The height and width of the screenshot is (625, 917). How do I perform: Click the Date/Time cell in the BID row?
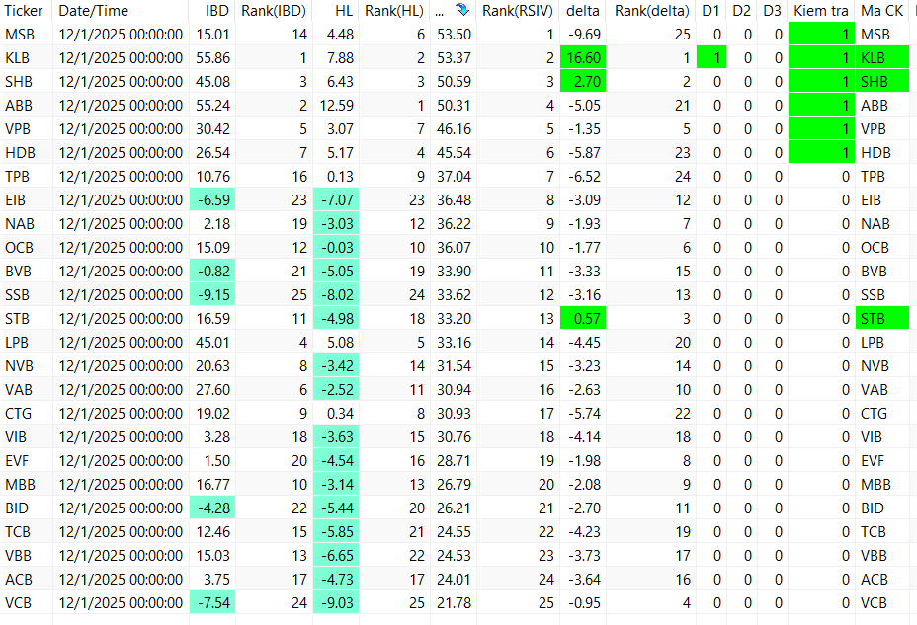(121, 508)
